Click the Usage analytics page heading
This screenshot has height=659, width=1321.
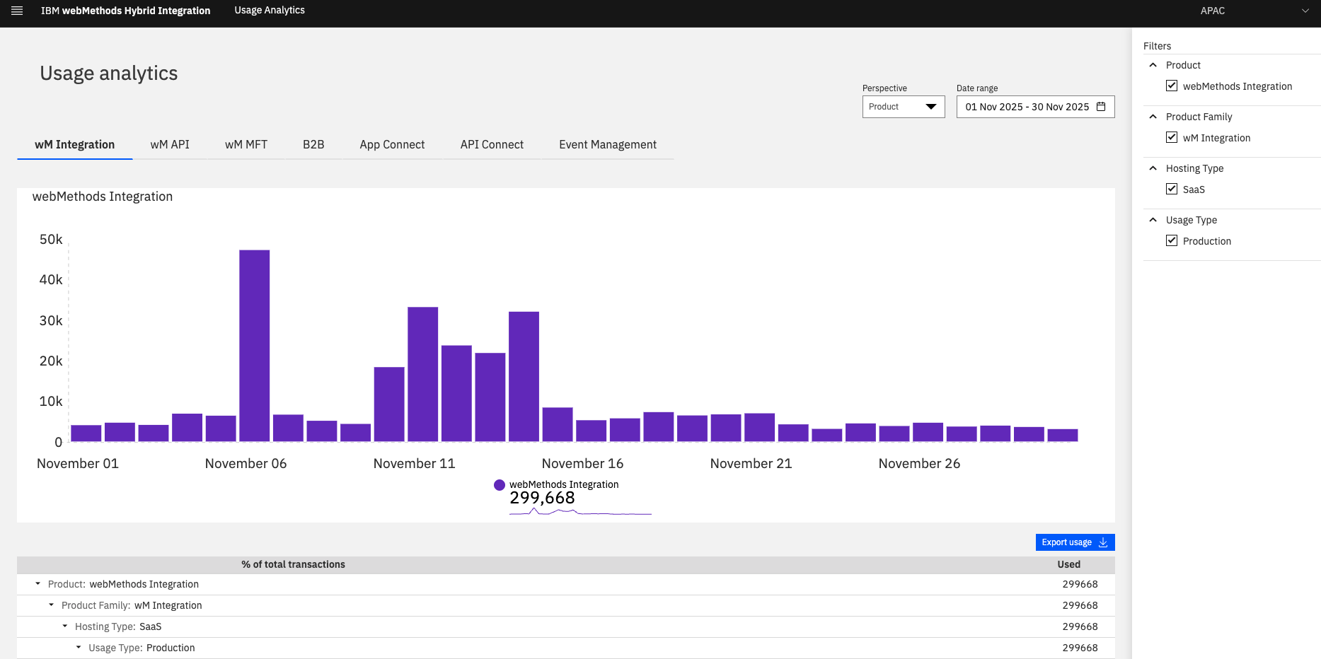click(x=109, y=74)
